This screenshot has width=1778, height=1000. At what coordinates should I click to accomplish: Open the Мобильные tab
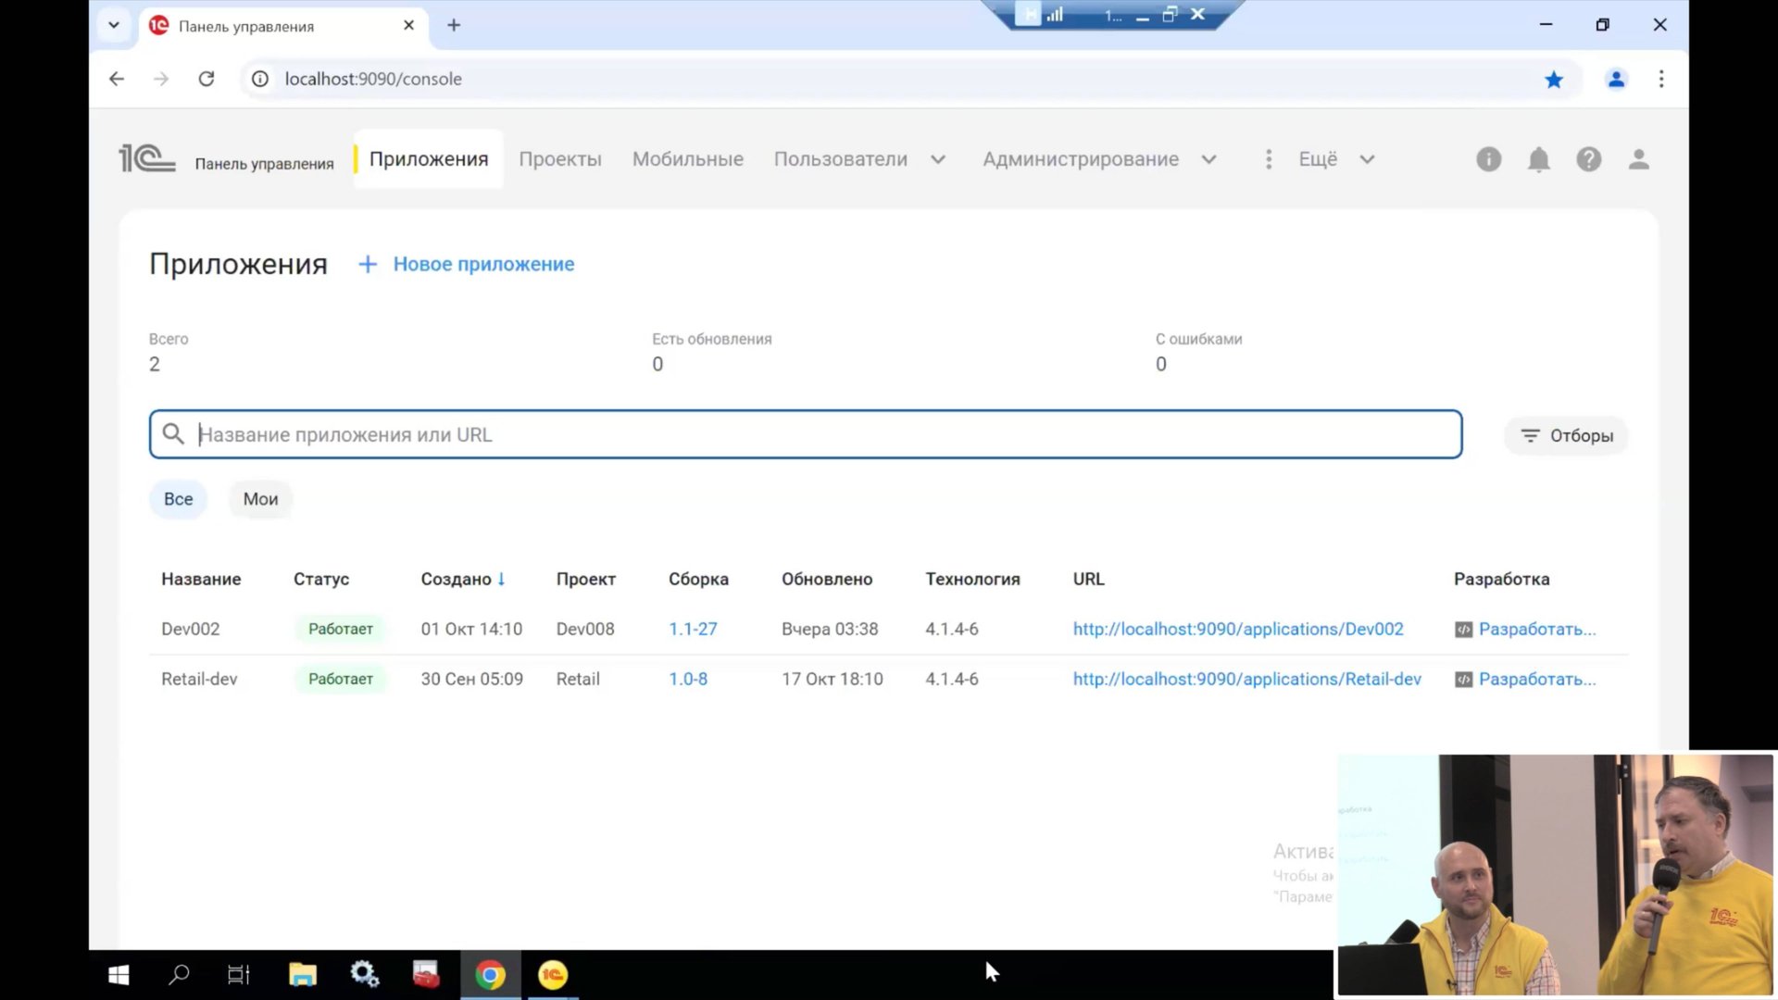(x=687, y=159)
